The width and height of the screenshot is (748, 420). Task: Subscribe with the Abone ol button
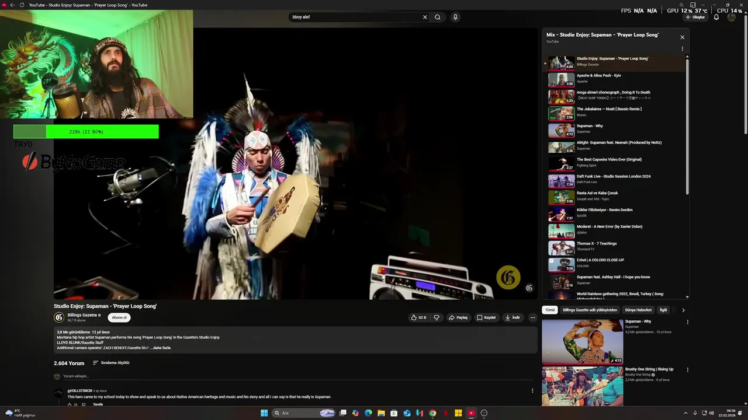119,317
